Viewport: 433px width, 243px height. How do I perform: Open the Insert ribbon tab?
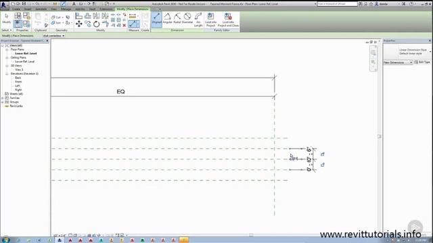pos(28,9)
